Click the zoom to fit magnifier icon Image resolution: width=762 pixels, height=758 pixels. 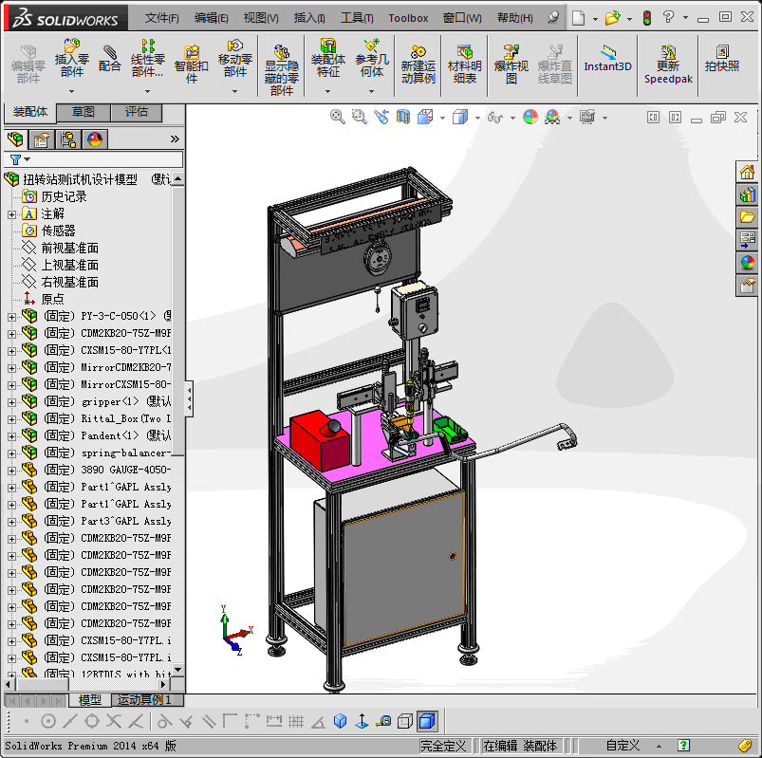pyautogui.click(x=337, y=117)
